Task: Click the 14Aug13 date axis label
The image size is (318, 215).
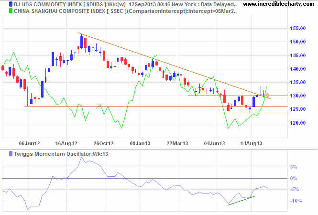Action: click(251, 143)
